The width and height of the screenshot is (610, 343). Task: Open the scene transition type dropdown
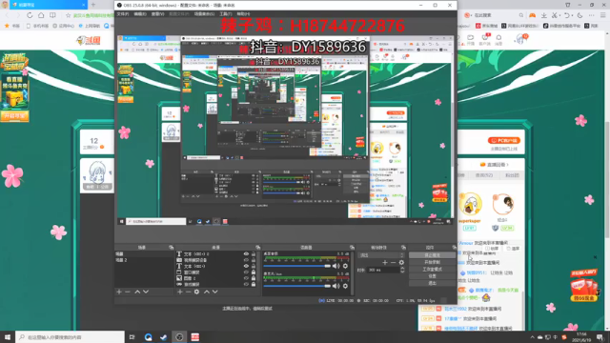click(381, 255)
